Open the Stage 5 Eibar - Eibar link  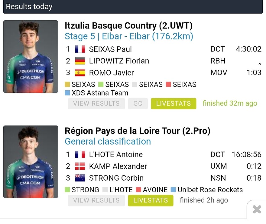point(129,36)
